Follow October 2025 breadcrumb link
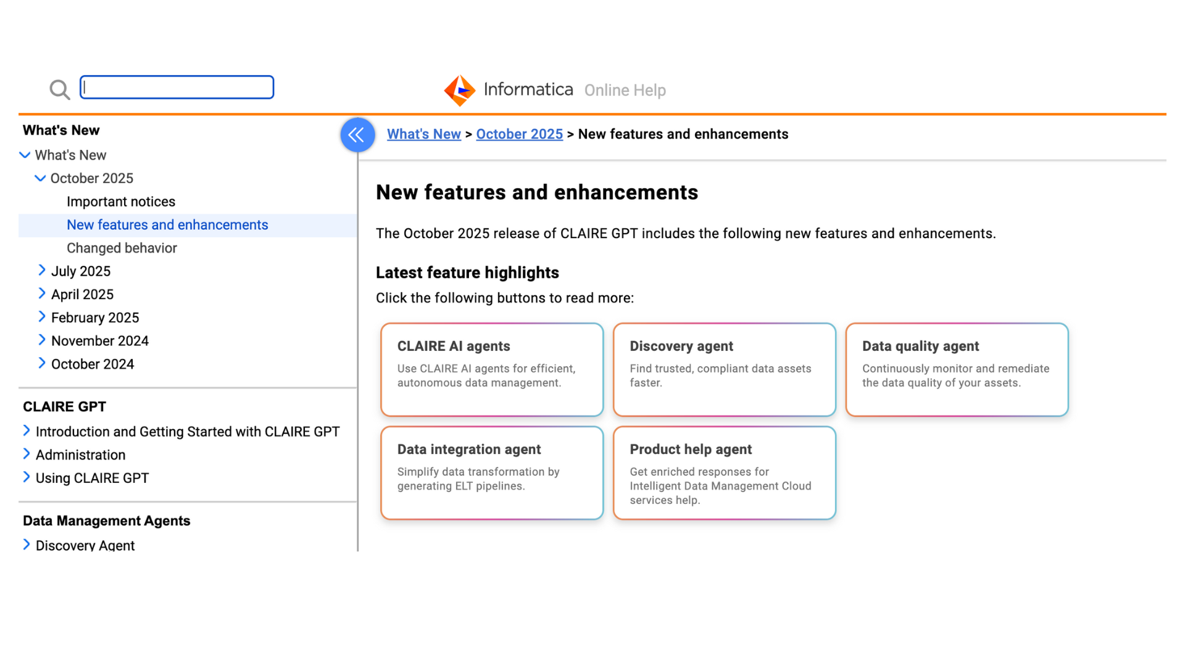This screenshot has width=1185, height=666. (519, 134)
